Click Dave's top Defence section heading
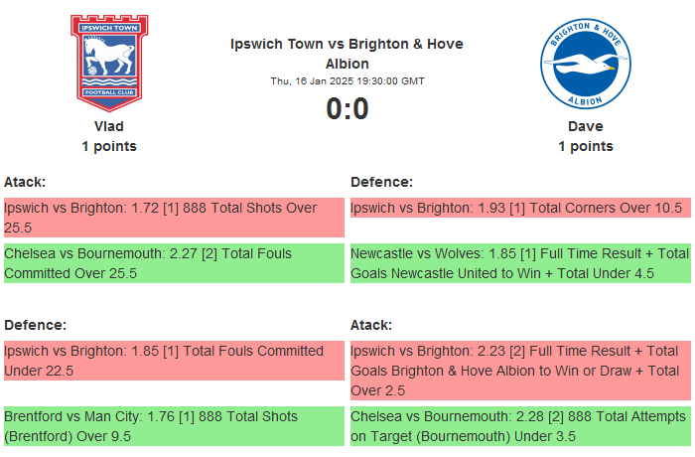Image resolution: width=695 pixels, height=457 pixels. [381, 182]
